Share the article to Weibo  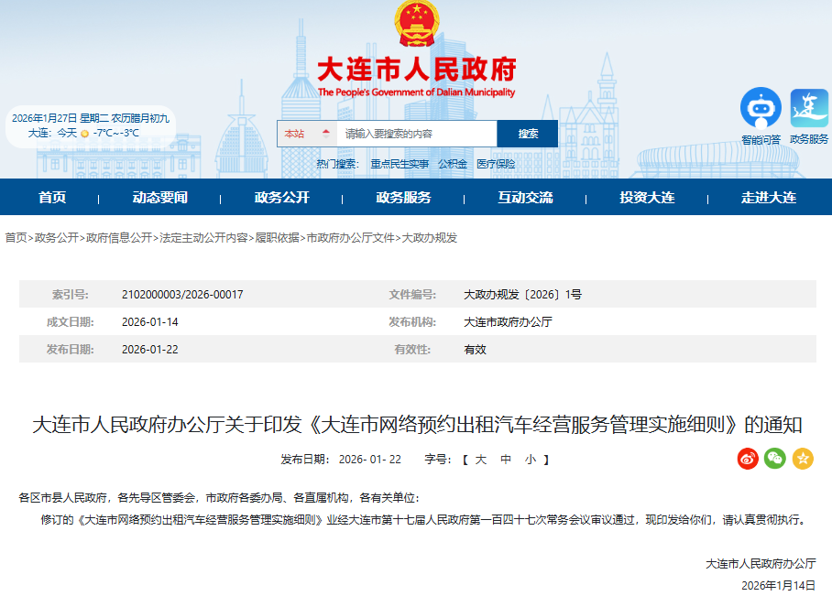click(x=747, y=459)
